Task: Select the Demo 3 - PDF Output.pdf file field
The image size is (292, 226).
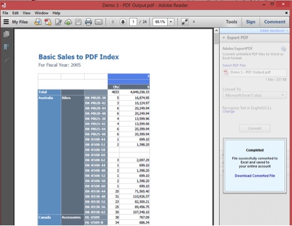Action: click(x=255, y=73)
